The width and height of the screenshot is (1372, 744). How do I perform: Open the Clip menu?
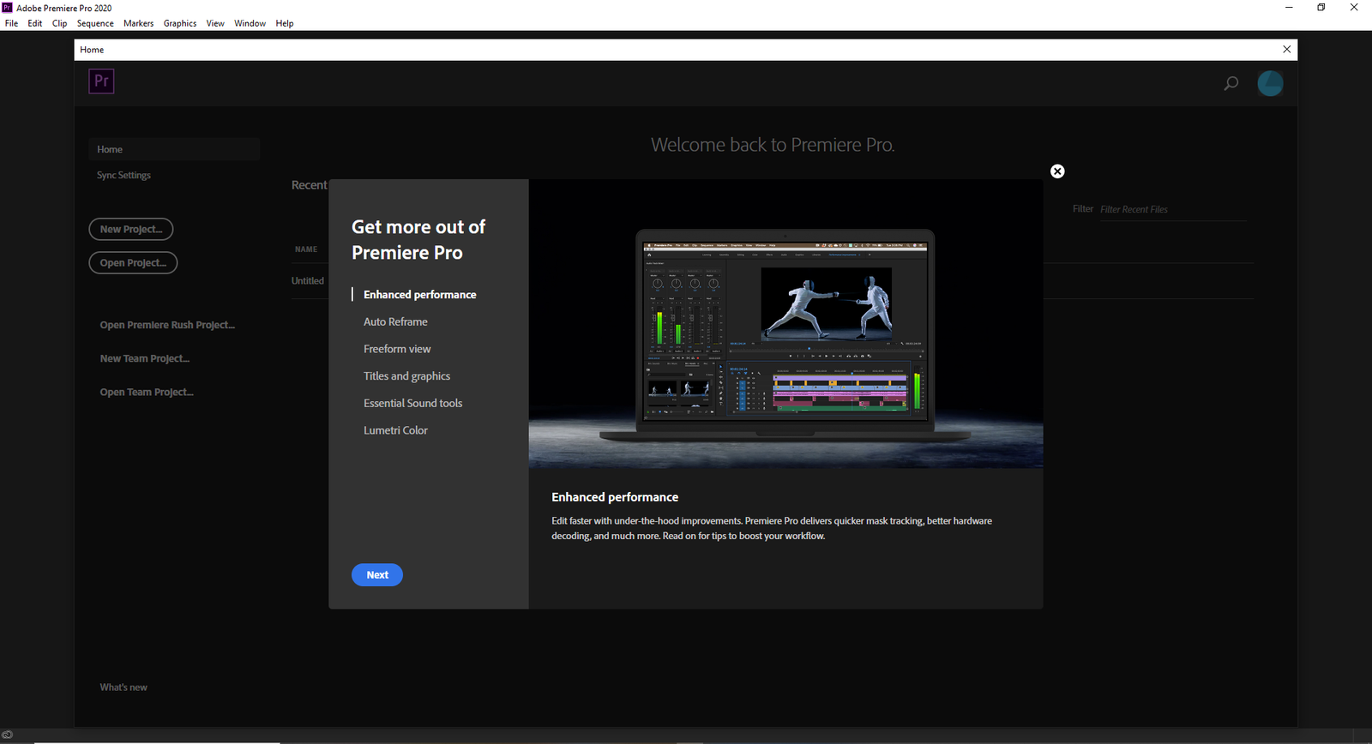click(59, 23)
